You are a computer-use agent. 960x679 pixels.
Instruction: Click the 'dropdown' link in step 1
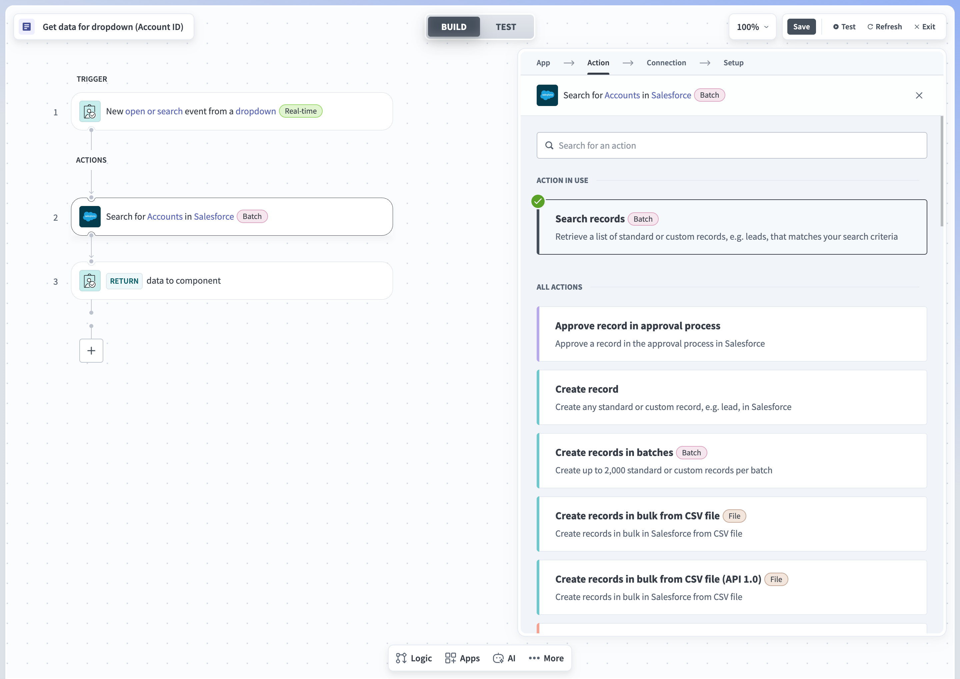coord(255,111)
